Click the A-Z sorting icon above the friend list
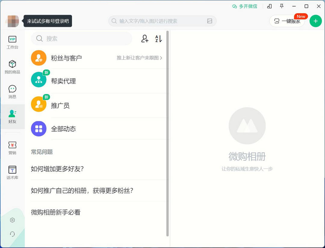325x248 pixels. click(x=159, y=39)
